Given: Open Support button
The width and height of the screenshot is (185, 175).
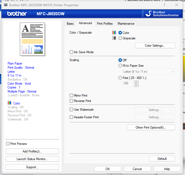Looking at the screenshot, I should click(x=32, y=167).
